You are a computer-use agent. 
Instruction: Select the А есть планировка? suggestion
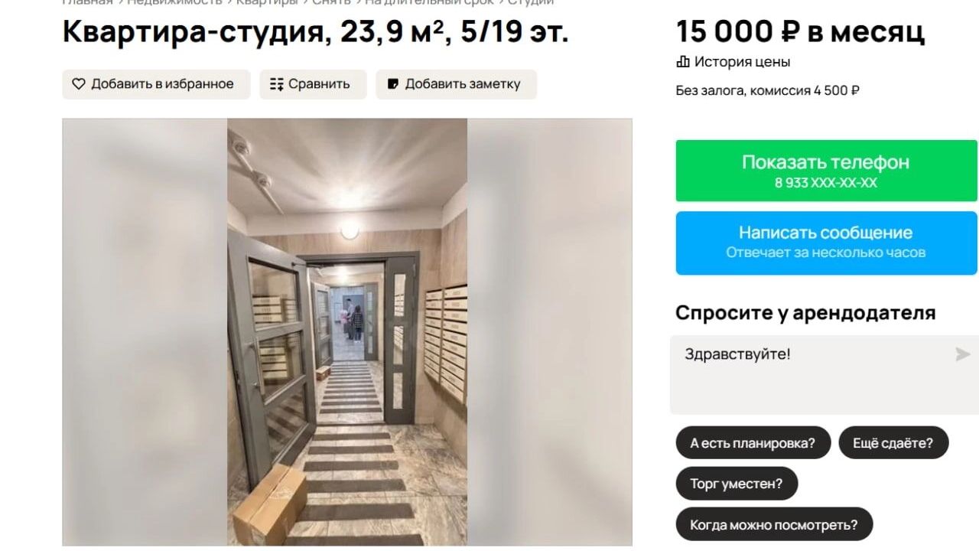[x=753, y=442]
